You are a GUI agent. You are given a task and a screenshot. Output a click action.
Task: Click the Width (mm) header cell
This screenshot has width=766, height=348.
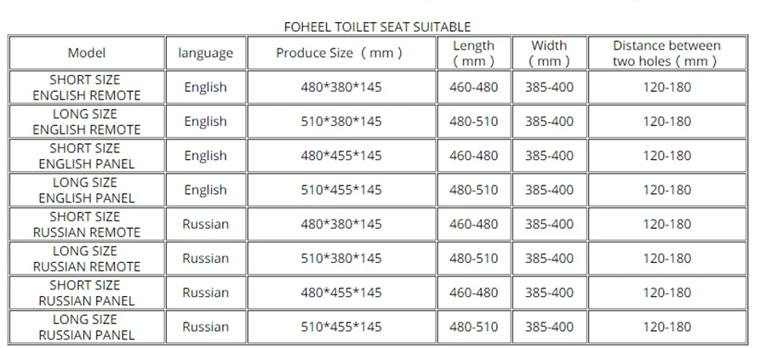(x=549, y=53)
